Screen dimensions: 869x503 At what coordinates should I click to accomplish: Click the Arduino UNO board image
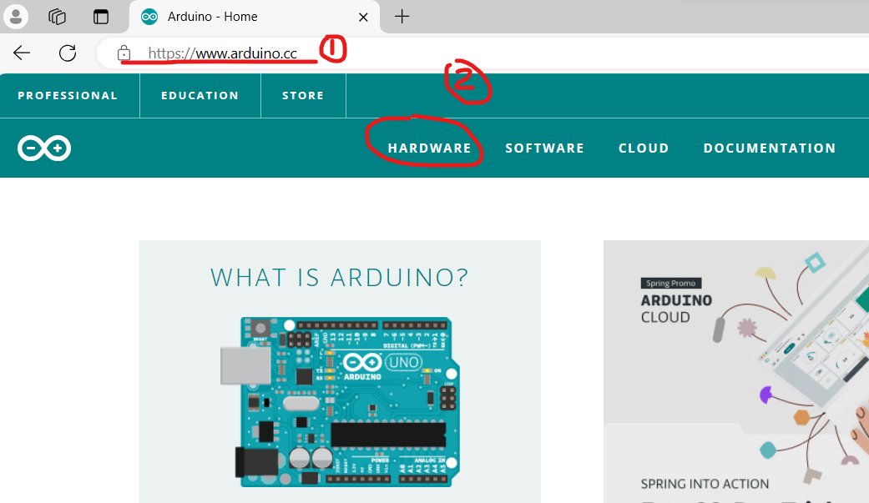click(340, 402)
